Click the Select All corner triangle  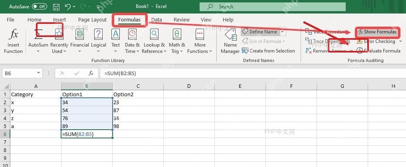coord(6,86)
